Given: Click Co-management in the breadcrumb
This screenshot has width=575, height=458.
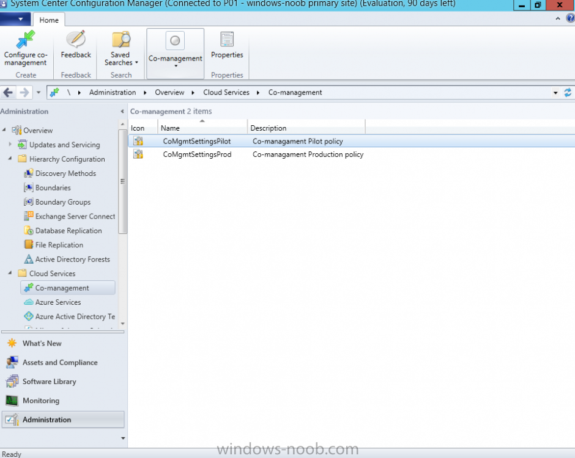Looking at the screenshot, I should pyautogui.click(x=295, y=92).
